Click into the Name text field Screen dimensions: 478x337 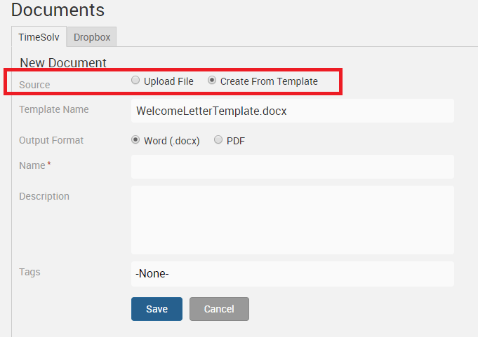292,167
